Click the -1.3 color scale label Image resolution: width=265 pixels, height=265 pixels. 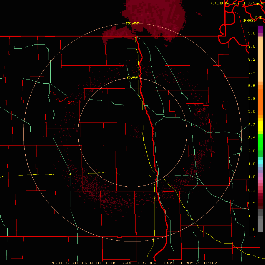251,216
